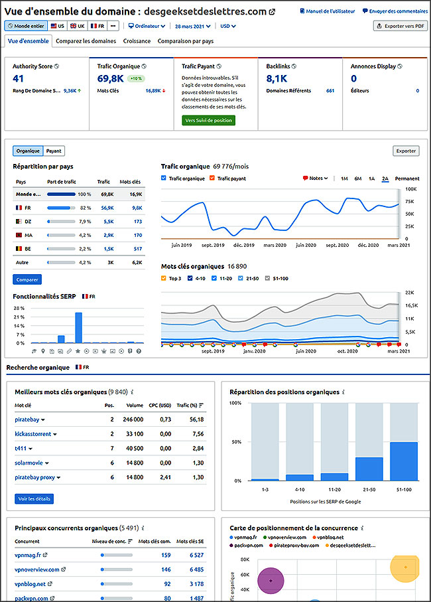Expand piratebay keyword dropdown arrow
The height and width of the screenshot is (602, 431).
pyautogui.click(x=43, y=420)
